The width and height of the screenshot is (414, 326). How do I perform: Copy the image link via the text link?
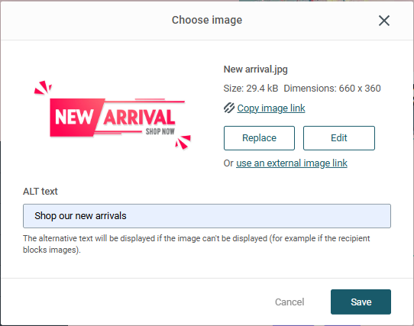[x=271, y=108]
